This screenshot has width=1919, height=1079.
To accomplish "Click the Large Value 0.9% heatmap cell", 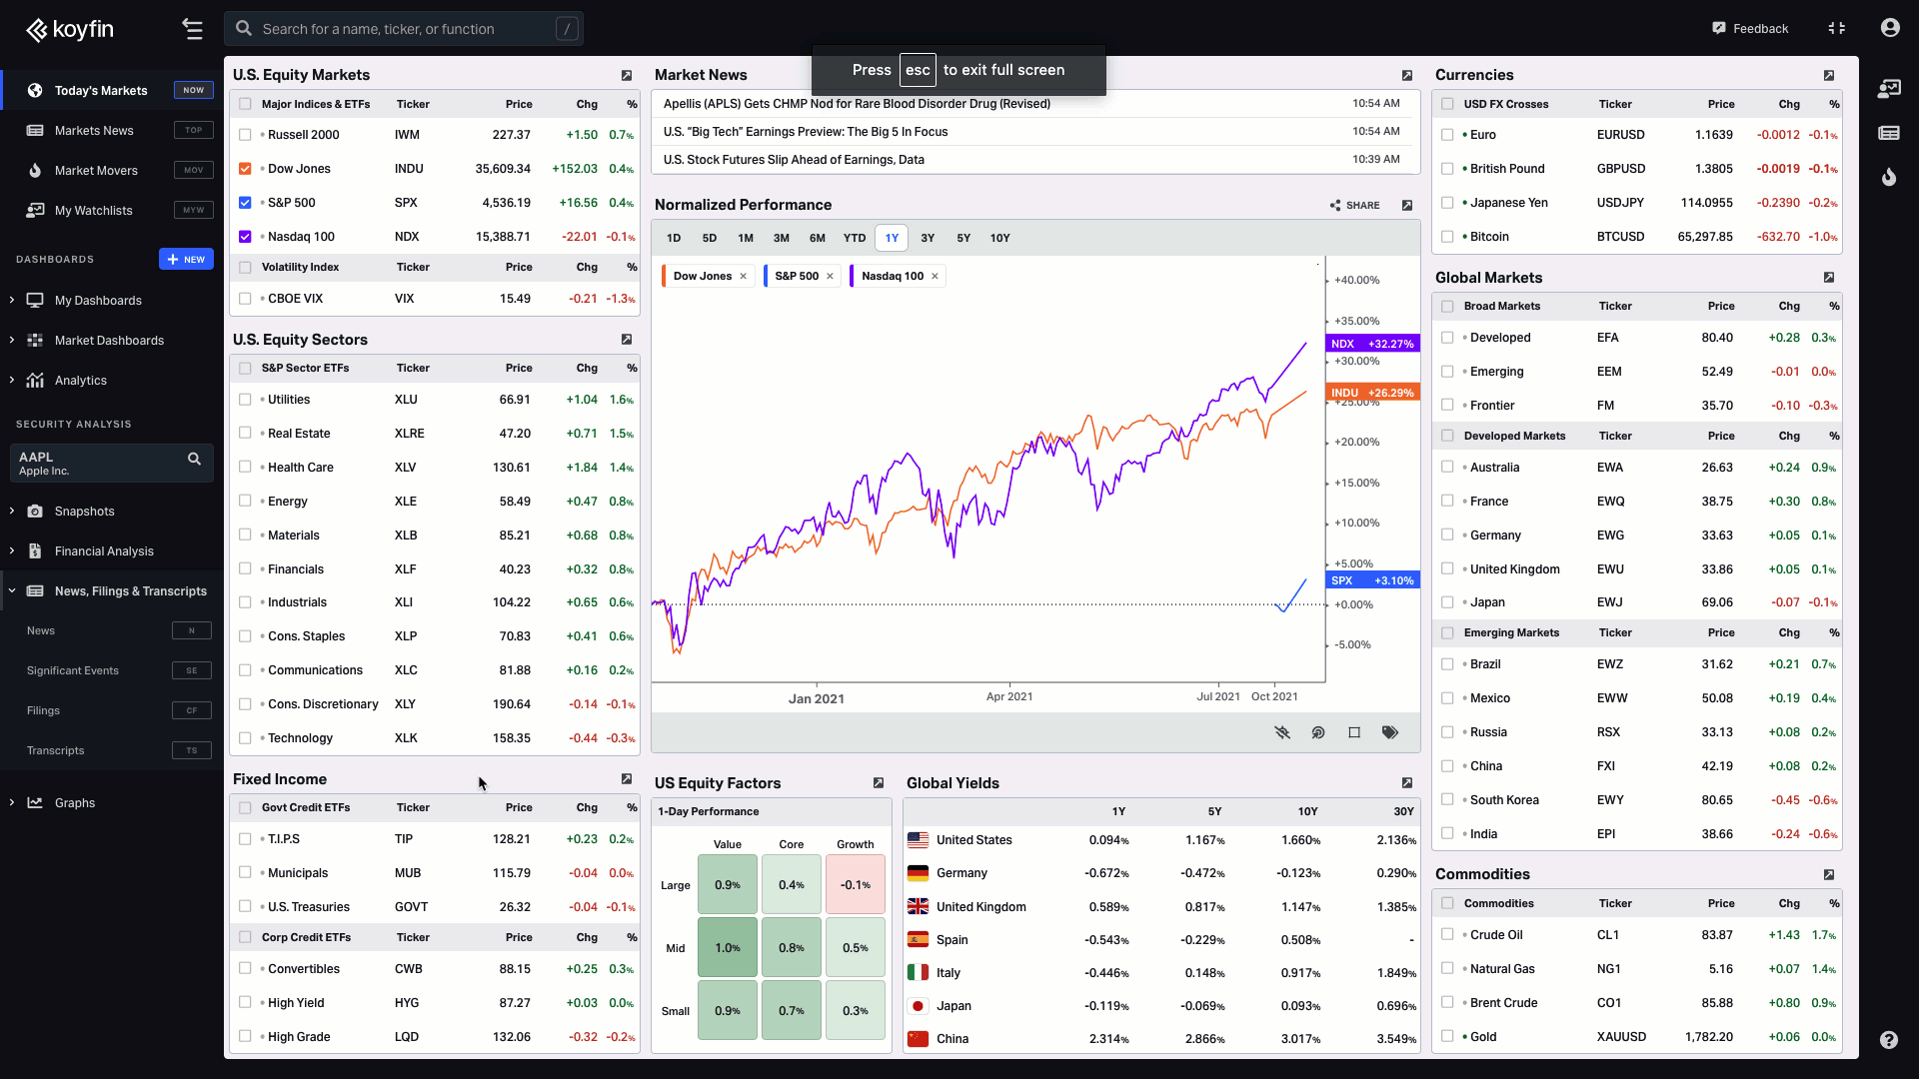I will [728, 884].
